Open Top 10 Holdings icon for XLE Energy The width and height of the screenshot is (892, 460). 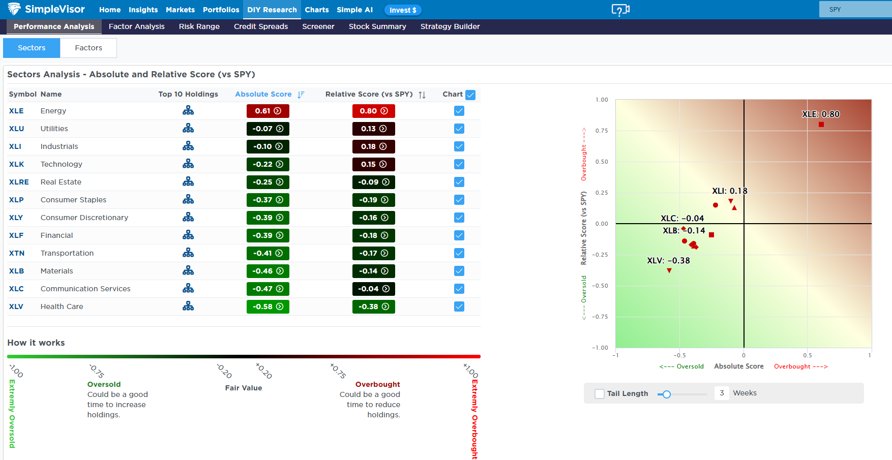click(x=188, y=111)
